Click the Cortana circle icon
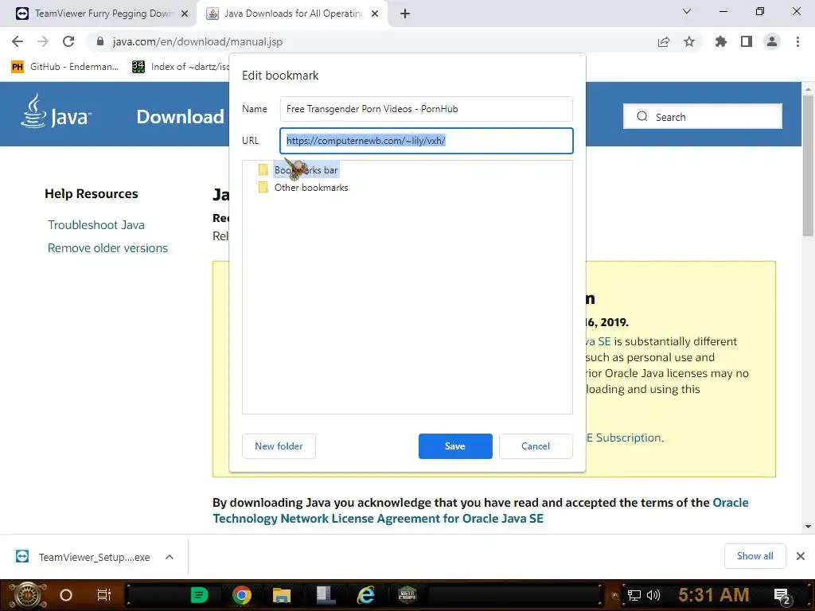Viewport: 815px width, 611px height. (66, 595)
